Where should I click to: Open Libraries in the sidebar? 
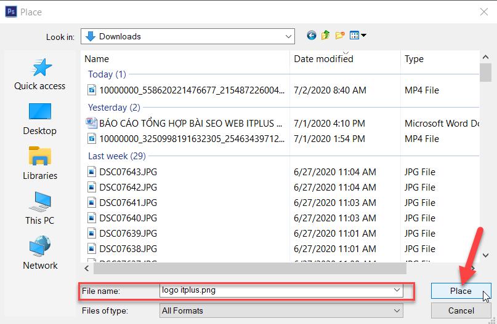click(x=40, y=164)
